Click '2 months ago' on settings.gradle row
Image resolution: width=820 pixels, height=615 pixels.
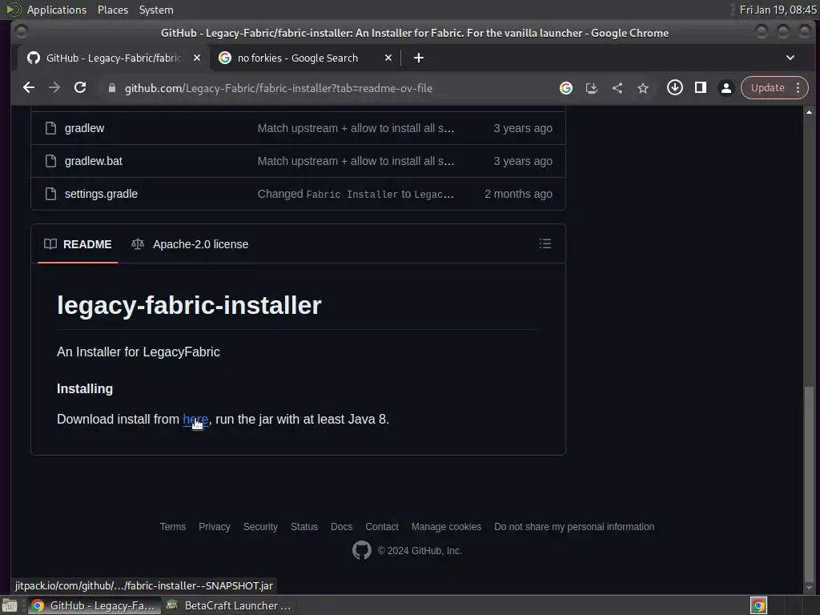pyautogui.click(x=518, y=194)
